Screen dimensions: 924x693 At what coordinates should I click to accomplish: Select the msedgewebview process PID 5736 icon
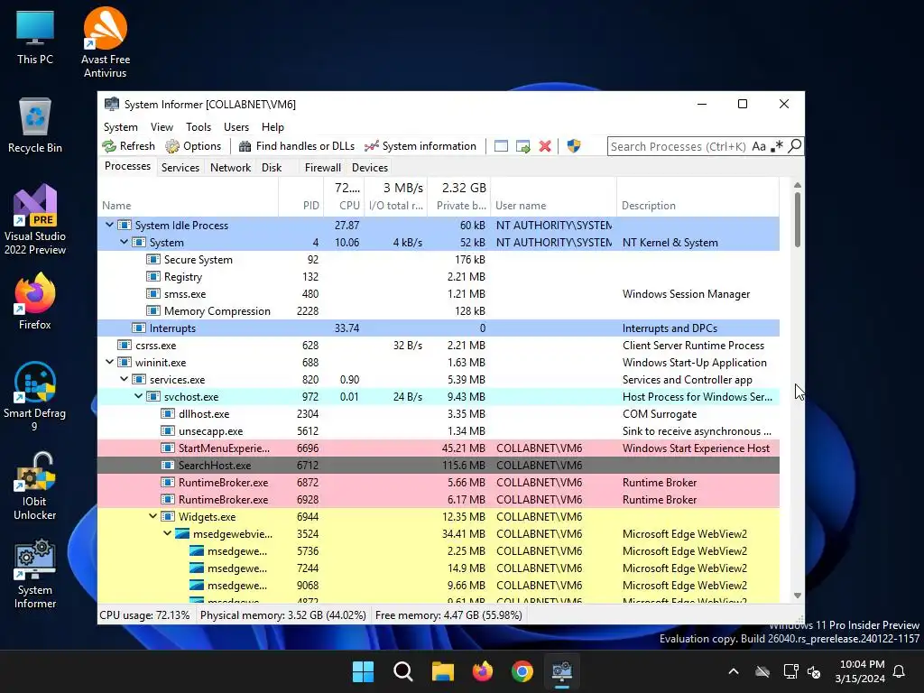[197, 551]
